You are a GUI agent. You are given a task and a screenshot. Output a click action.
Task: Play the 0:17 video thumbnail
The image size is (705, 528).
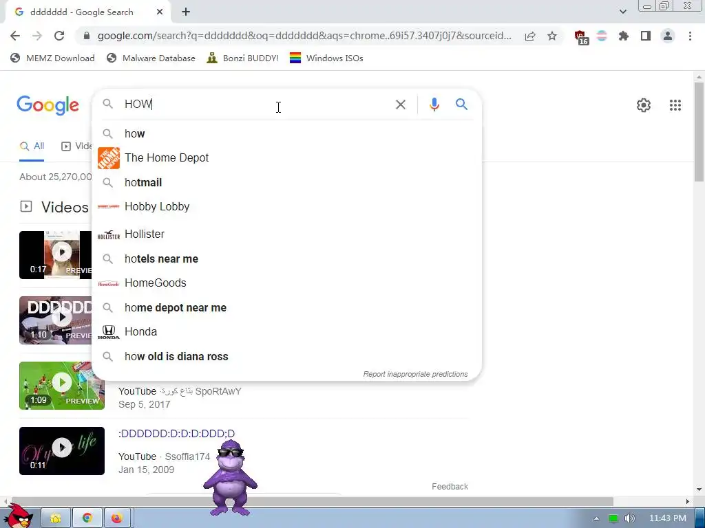click(x=55, y=255)
